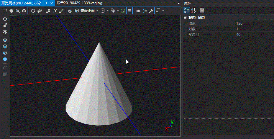The image size is (274, 139).
Task: Activate the Pan hand tool
Action: pyautogui.click(x=12, y=11)
